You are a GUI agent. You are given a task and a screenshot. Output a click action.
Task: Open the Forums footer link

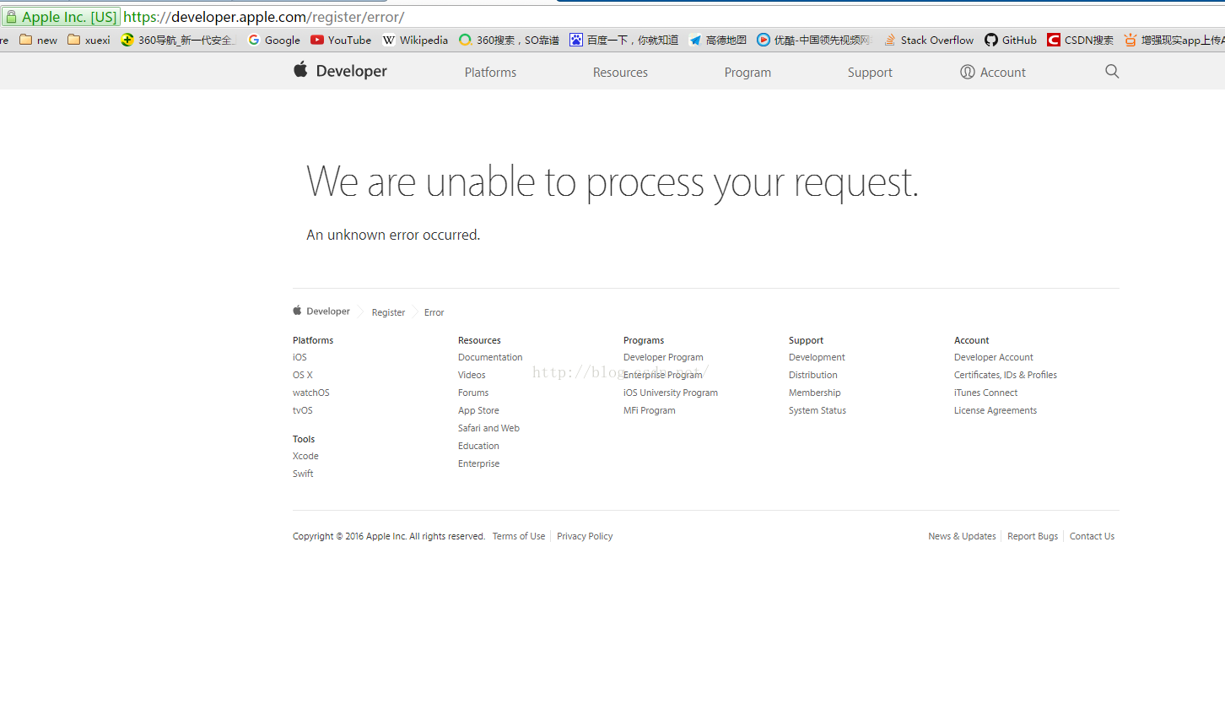click(473, 393)
